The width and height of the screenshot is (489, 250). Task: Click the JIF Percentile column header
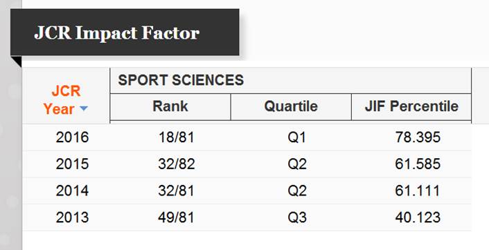coord(411,106)
